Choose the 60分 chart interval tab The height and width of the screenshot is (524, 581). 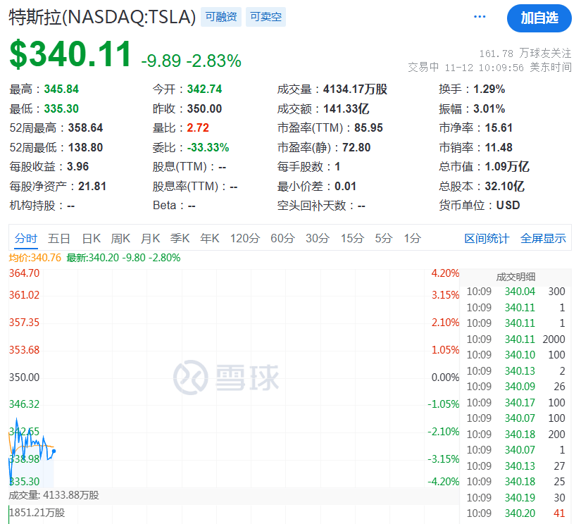click(x=282, y=238)
